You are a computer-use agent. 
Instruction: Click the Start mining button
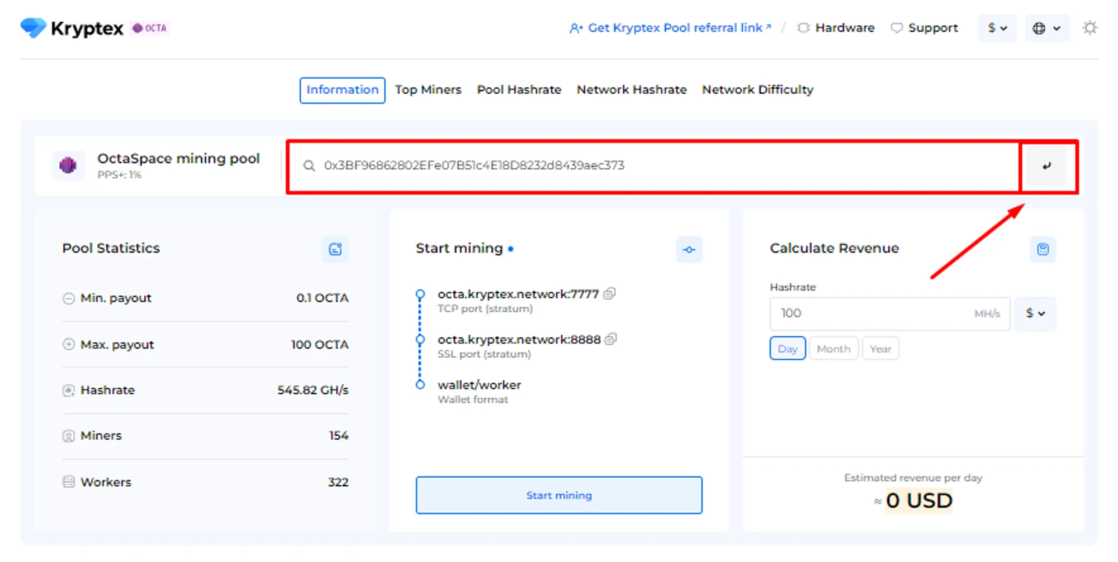click(558, 495)
